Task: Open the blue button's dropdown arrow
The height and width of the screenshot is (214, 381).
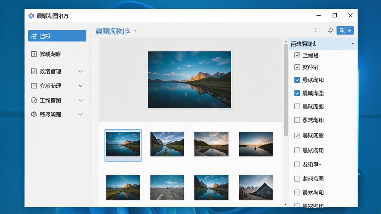Action: coord(349,30)
